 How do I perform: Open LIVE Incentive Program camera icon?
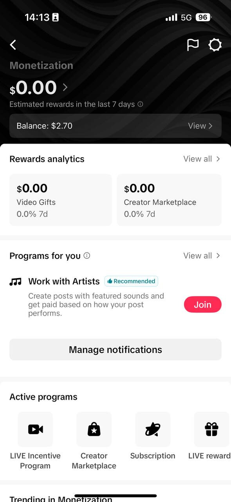coord(35,429)
